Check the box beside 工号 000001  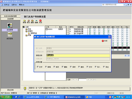[x=47, y=29]
